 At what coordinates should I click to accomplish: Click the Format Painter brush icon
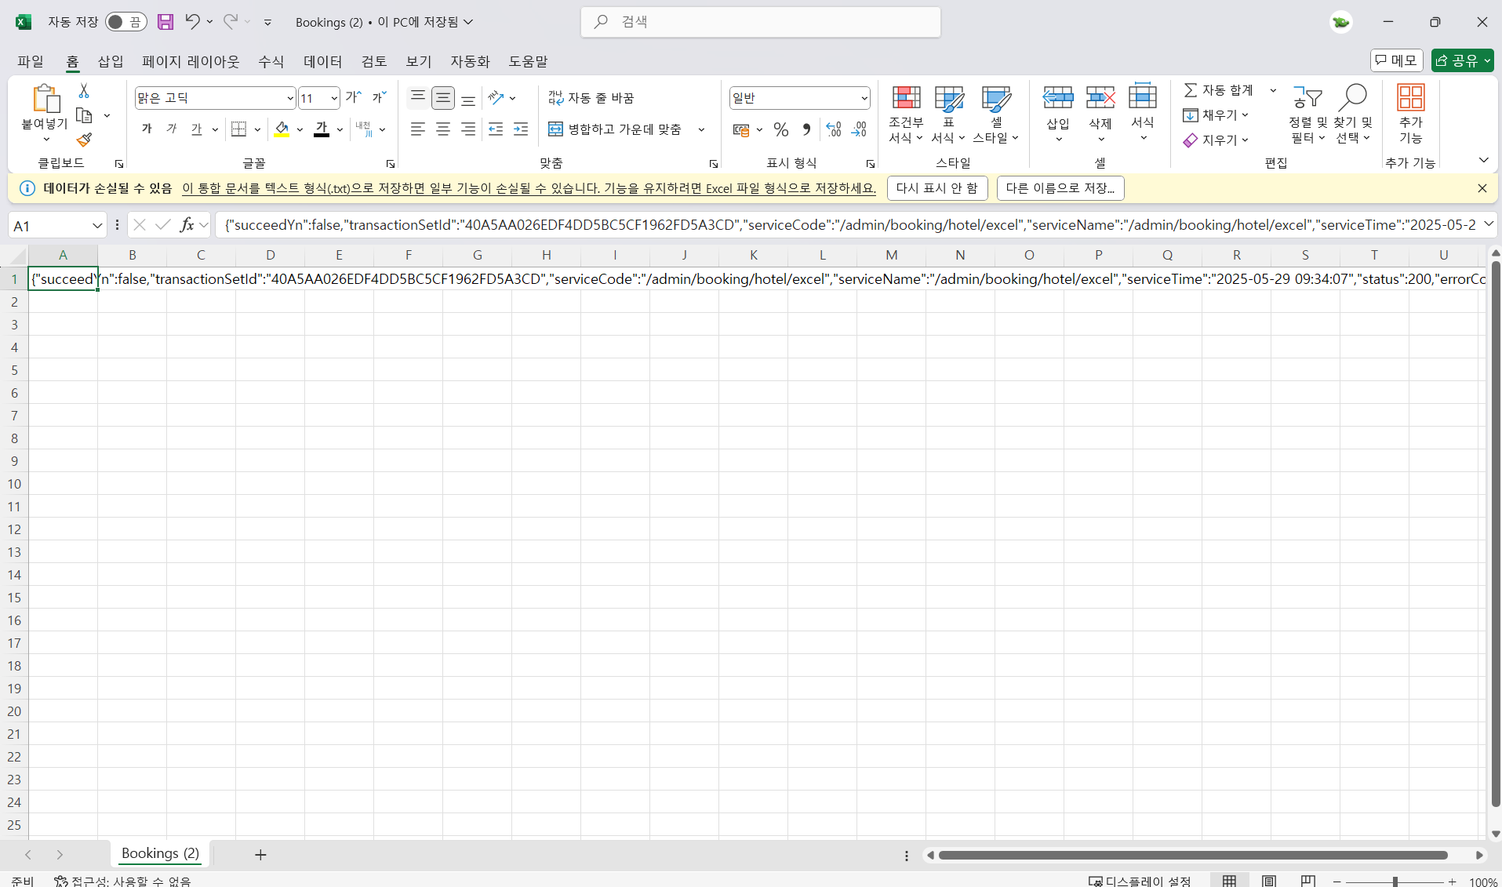tap(84, 140)
